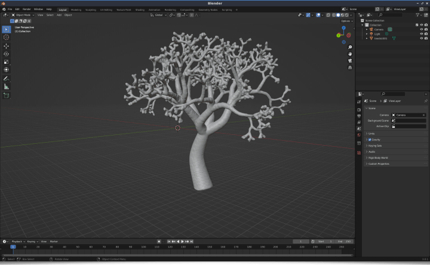The height and width of the screenshot is (265, 430).
Task: Play the animation forward
Action: pyautogui.click(x=182, y=242)
